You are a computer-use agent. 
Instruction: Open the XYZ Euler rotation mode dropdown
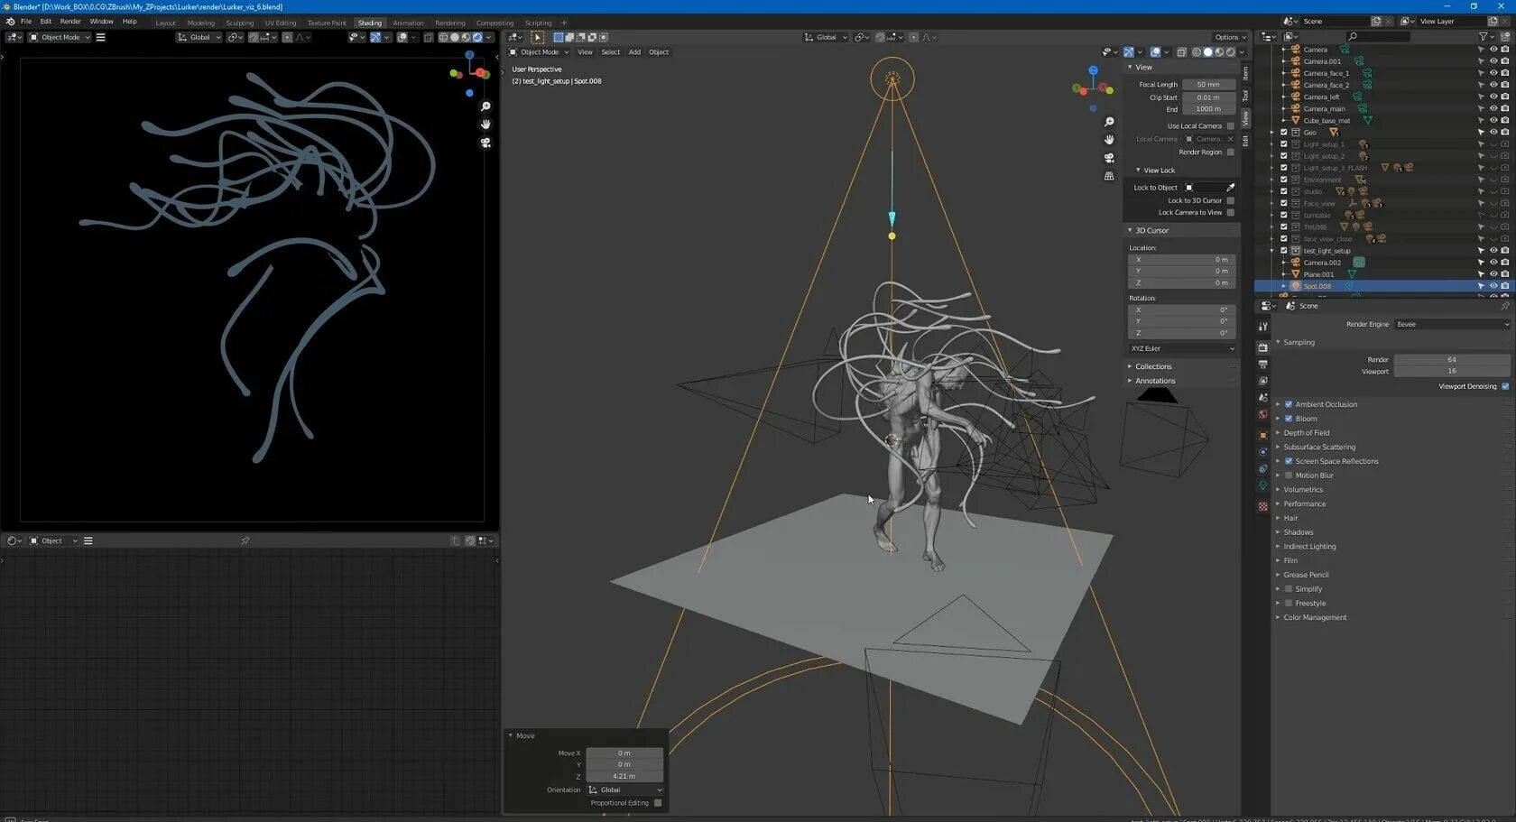tap(1182, 348)
